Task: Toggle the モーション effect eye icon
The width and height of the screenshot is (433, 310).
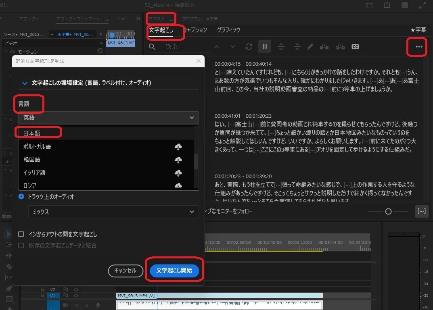Action: (x=12, y=52)
